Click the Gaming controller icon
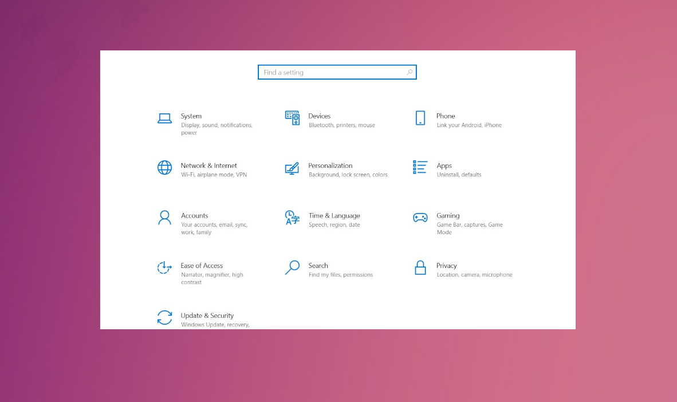The image size is (677, 402). pyautogui.click(x=420, y=218)
